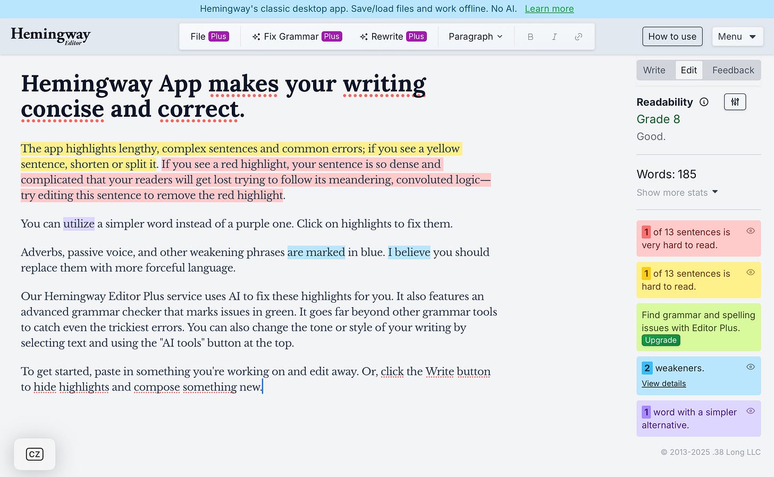Click the yellow hard sentence count badge
The image size is (774, 477).
tap(646, 274)
